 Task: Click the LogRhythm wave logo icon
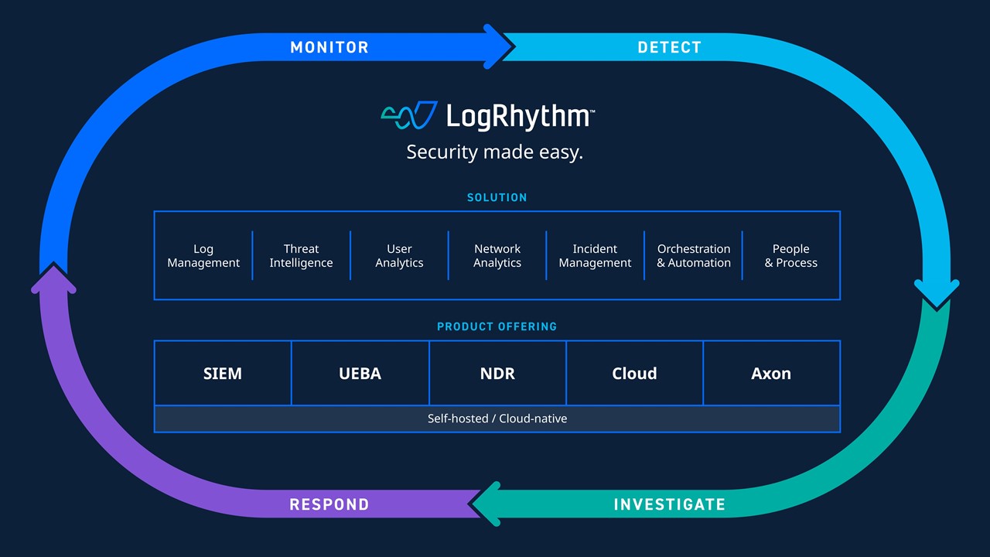coord(409,115)
